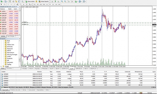Expand the Templates dropdown arrow

click(x=85, y=2)
